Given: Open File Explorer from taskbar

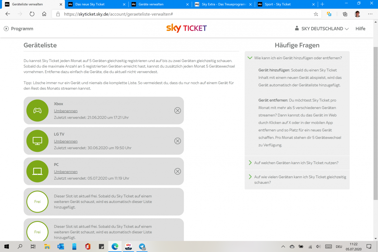Looking at the screenshot, I should click(x=47, y=246).
